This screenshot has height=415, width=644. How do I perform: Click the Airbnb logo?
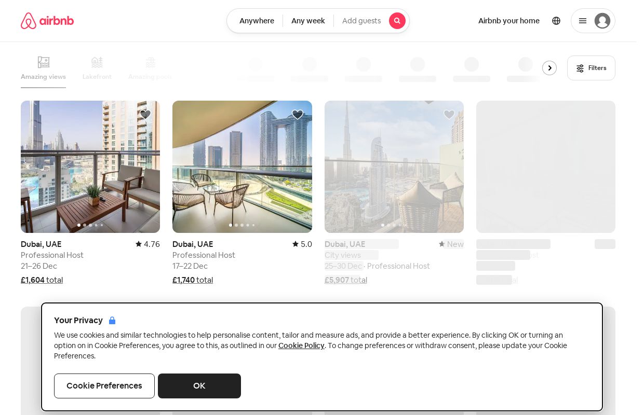tap(47, 21)
